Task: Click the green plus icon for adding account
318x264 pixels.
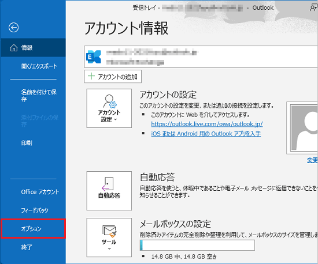Action: (91, 76)
